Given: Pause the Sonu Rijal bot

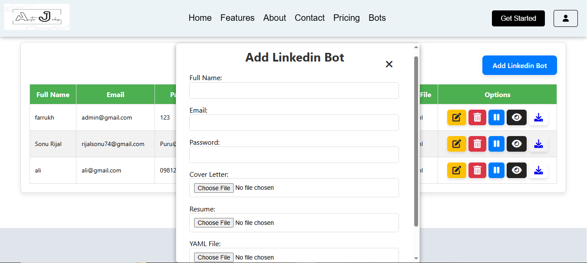Looking at the screenshot, I should tap(496, 144).
